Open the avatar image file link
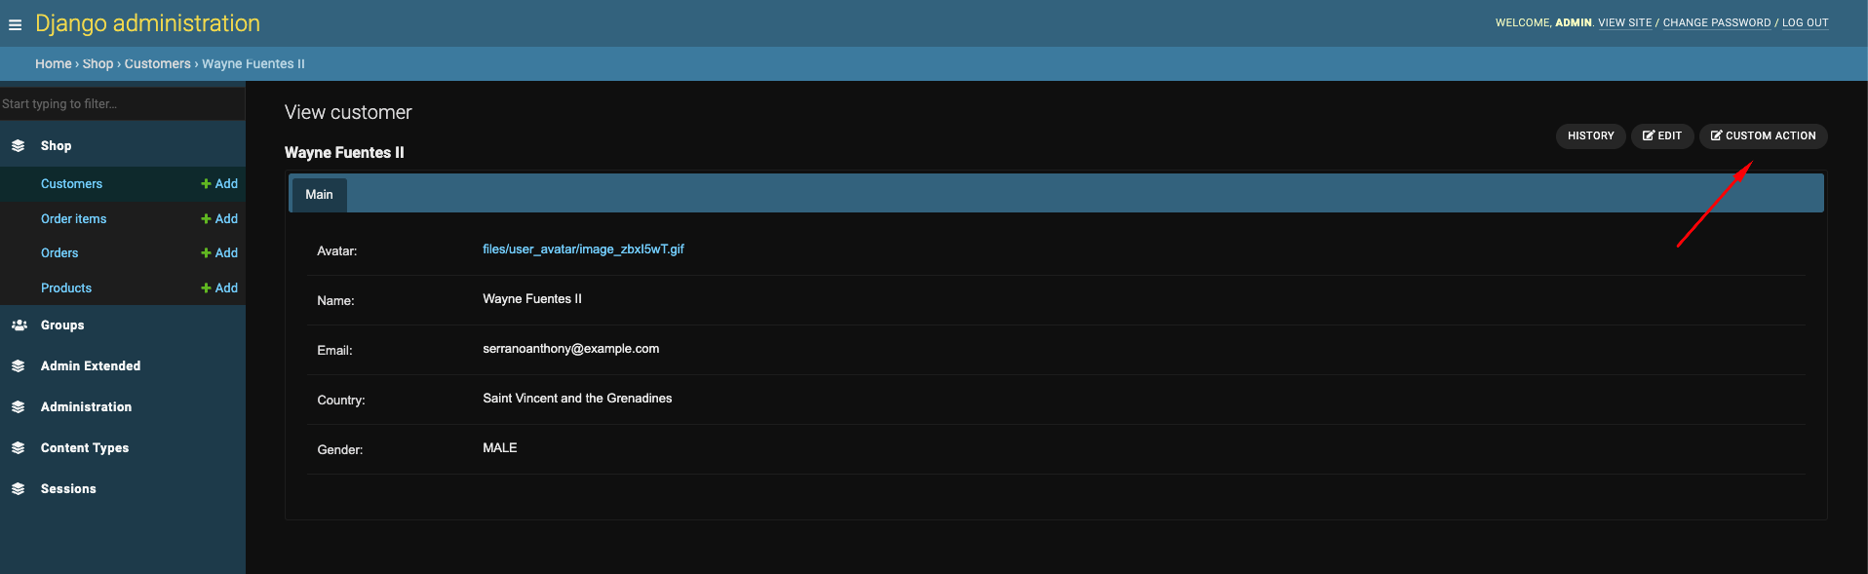The image size is (1868, 574). 583,249
